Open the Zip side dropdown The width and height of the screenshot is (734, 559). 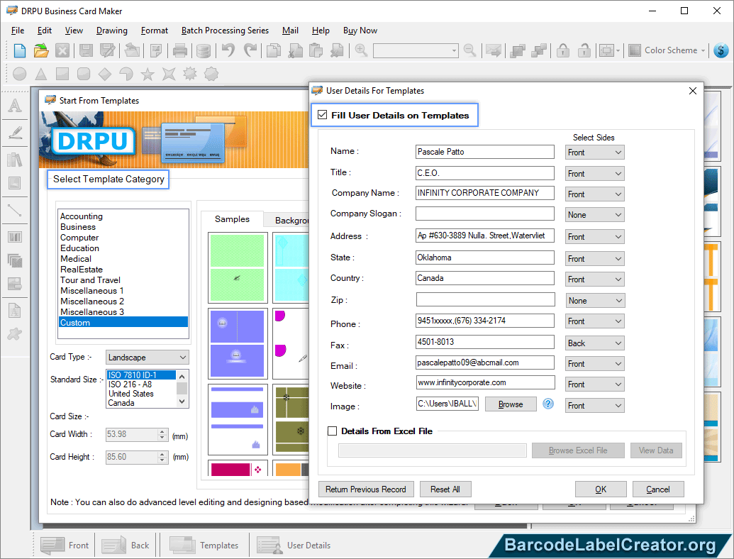click(595, 301)
